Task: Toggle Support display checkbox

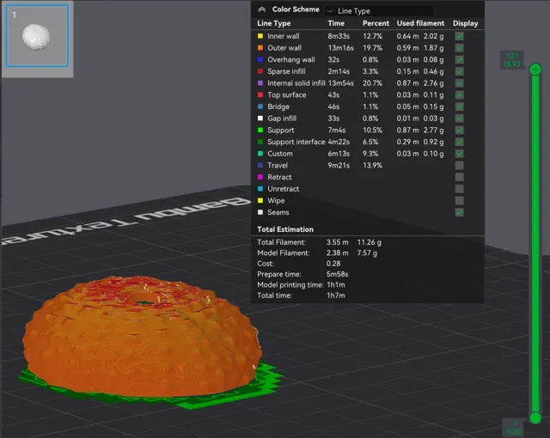Action: pos(459,130)
